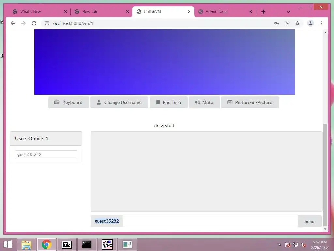Click the network tray icon
This screenshot has width=334, height=251.
(x=296, y=245)
